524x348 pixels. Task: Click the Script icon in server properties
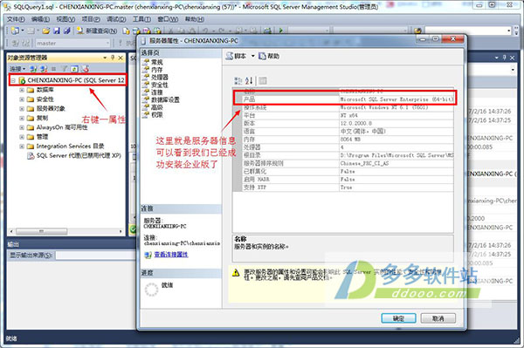tap(229, 56)
